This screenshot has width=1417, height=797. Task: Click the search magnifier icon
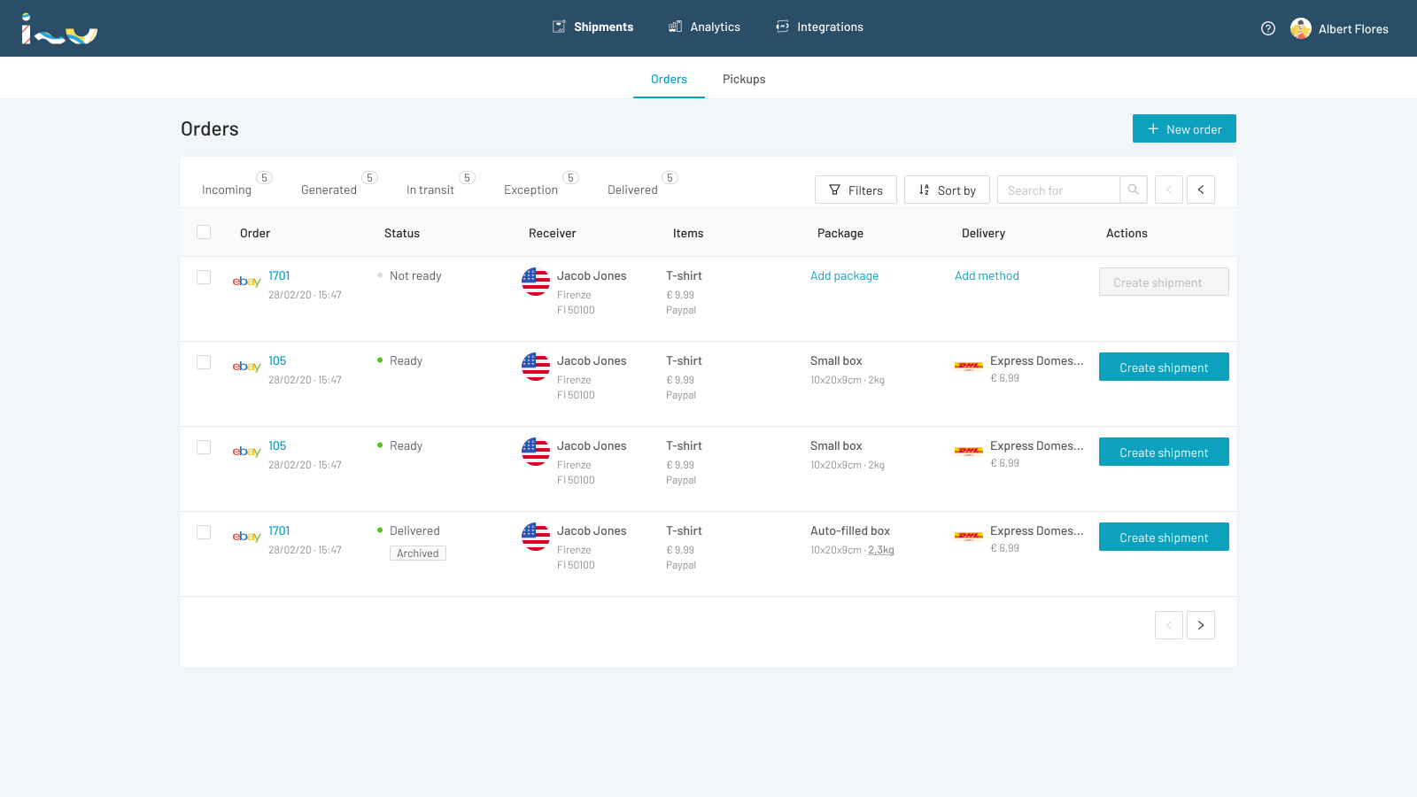coord(1134,190)
